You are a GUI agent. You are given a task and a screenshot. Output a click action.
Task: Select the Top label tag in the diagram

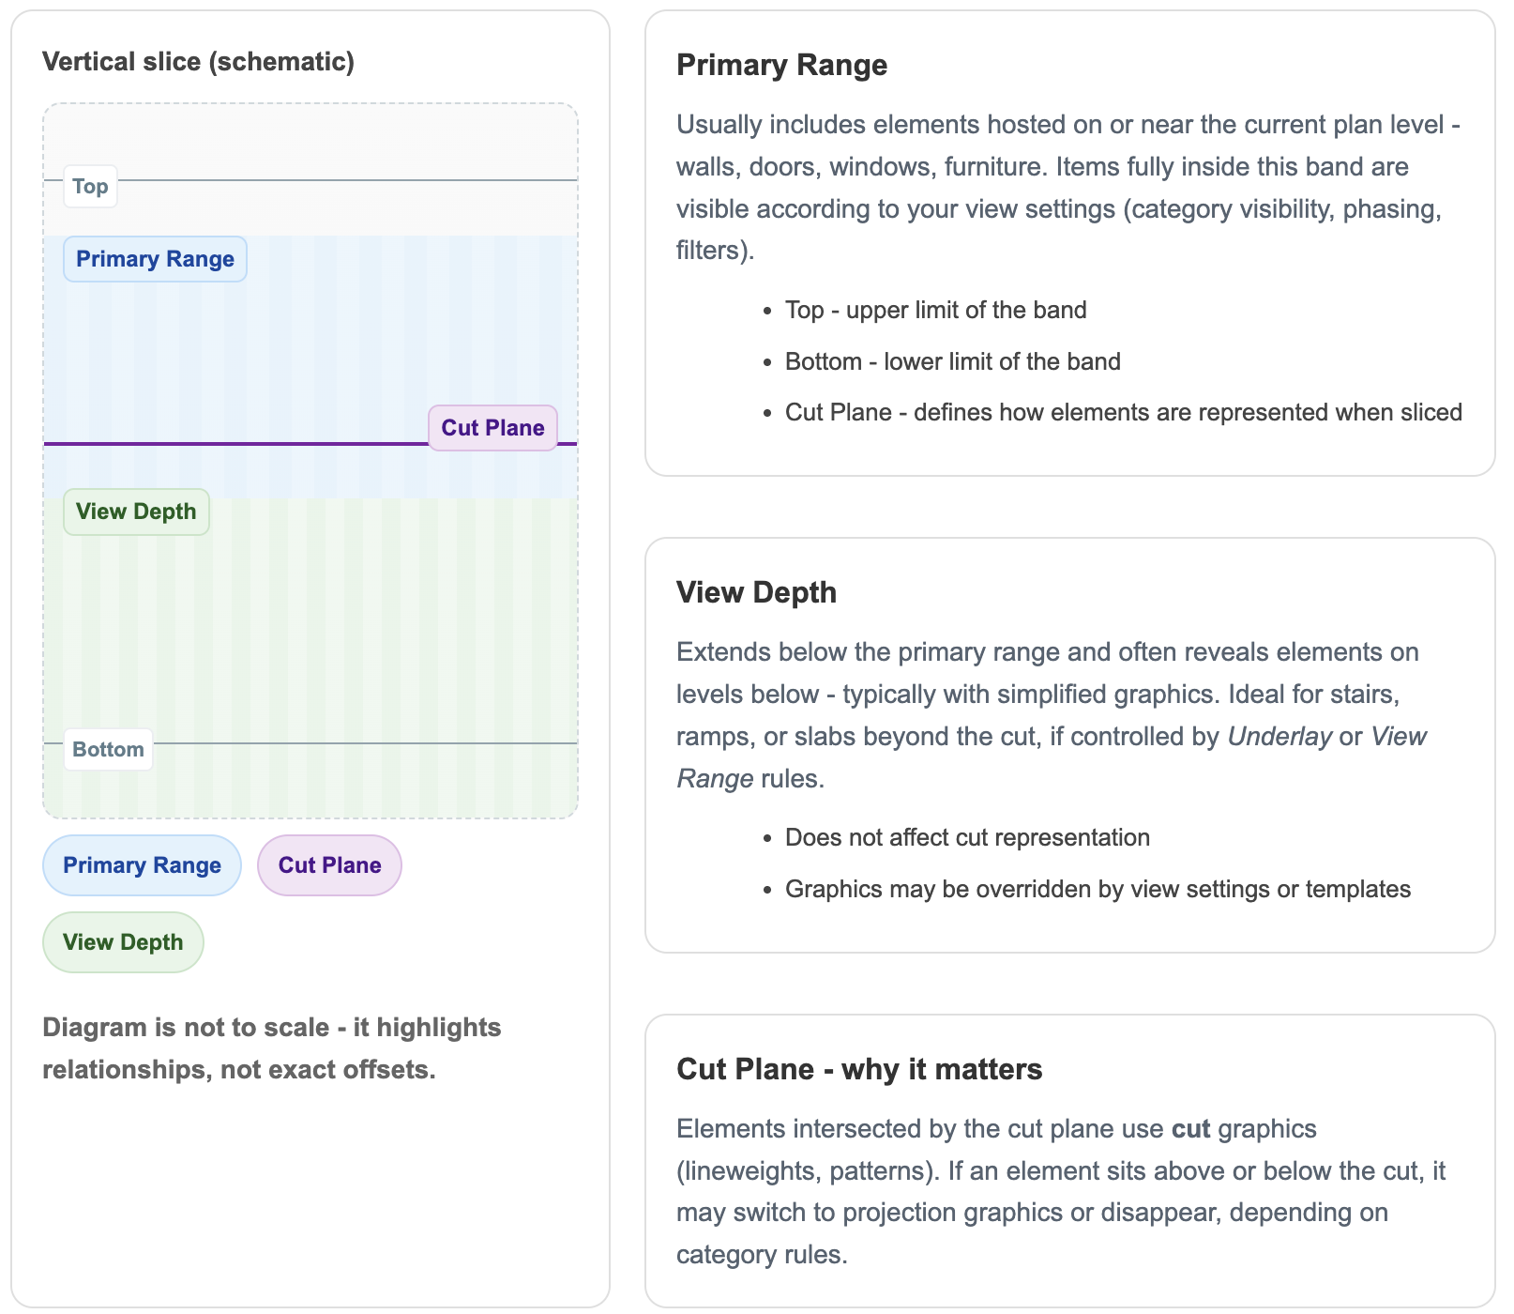tap(90, 187)
